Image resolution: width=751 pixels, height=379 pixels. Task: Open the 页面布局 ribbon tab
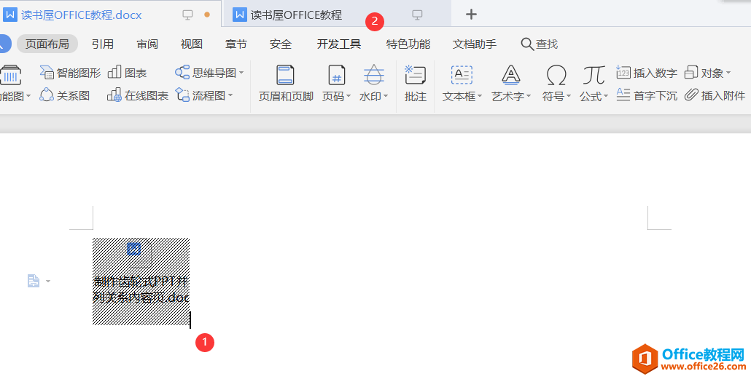[x=47, y=44]
